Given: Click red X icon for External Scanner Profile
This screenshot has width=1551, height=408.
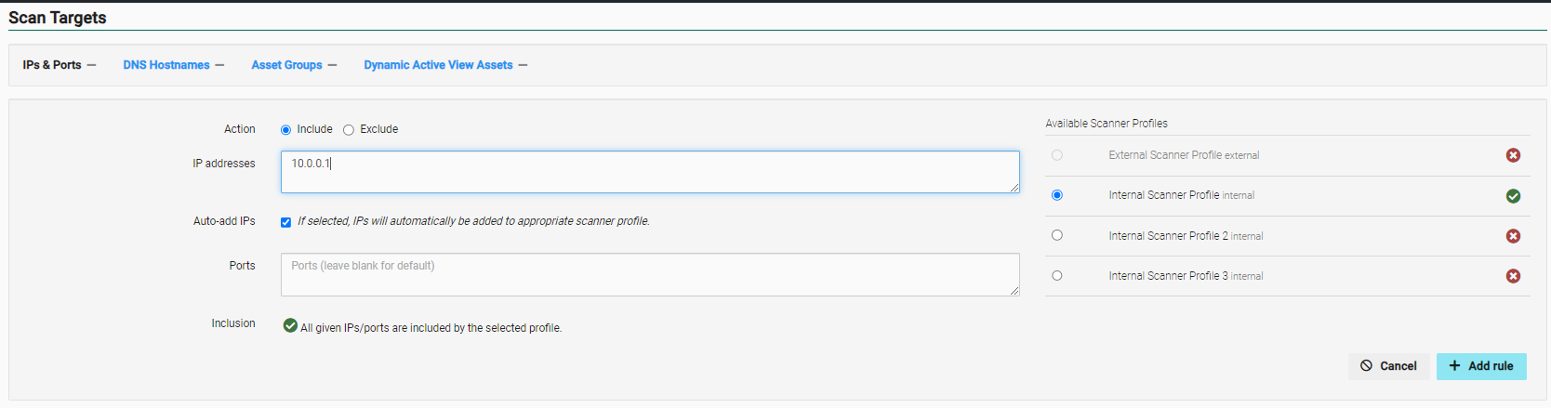Looking at the screenshot, I should pyautogui.click(x=1513, y=155).
